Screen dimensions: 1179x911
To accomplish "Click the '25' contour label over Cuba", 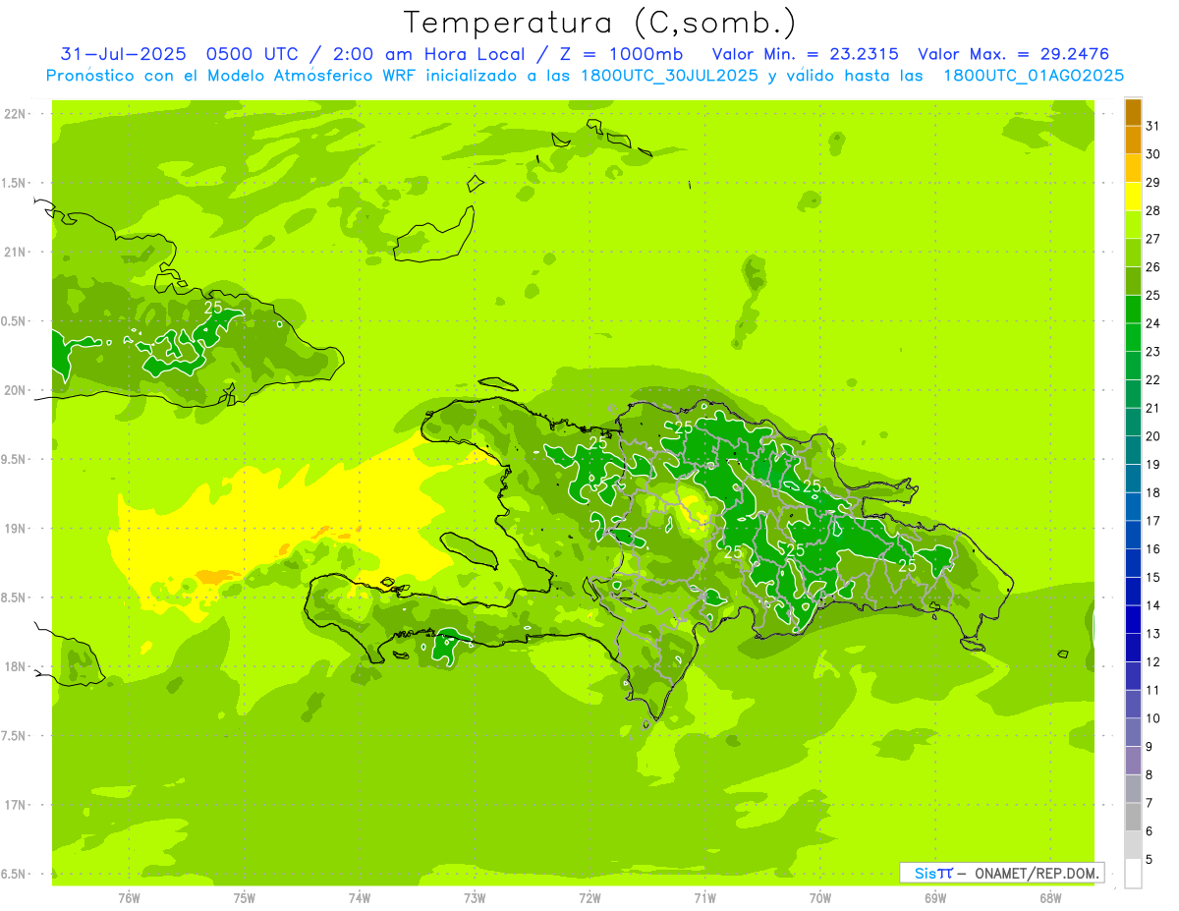I will [213, 307].
